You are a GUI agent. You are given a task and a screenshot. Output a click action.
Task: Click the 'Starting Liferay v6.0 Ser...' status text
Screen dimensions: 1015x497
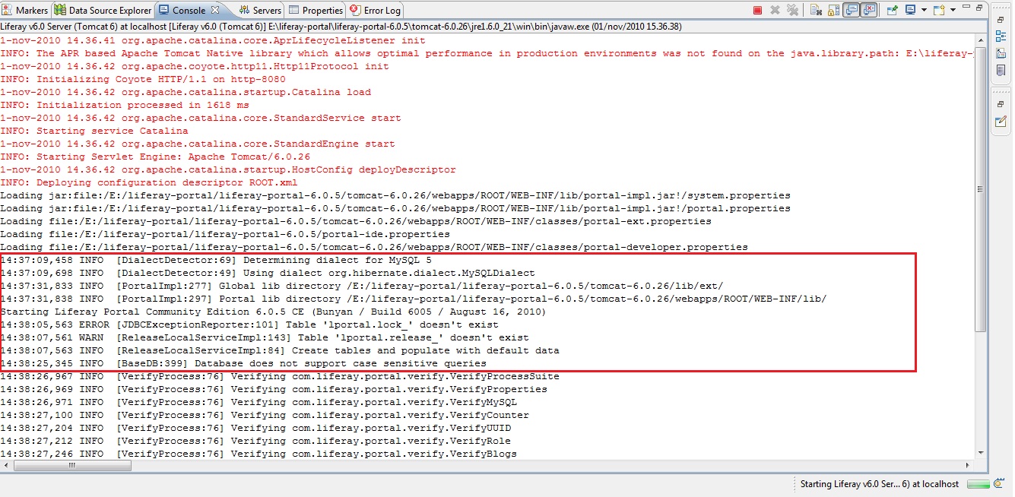880,484
